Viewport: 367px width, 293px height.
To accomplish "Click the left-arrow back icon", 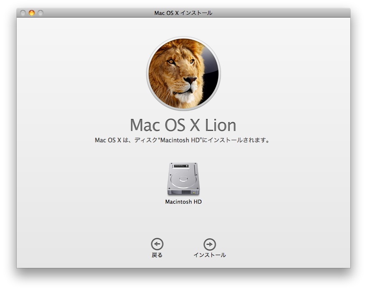I will pyautogui.click(x=157, y=244).
